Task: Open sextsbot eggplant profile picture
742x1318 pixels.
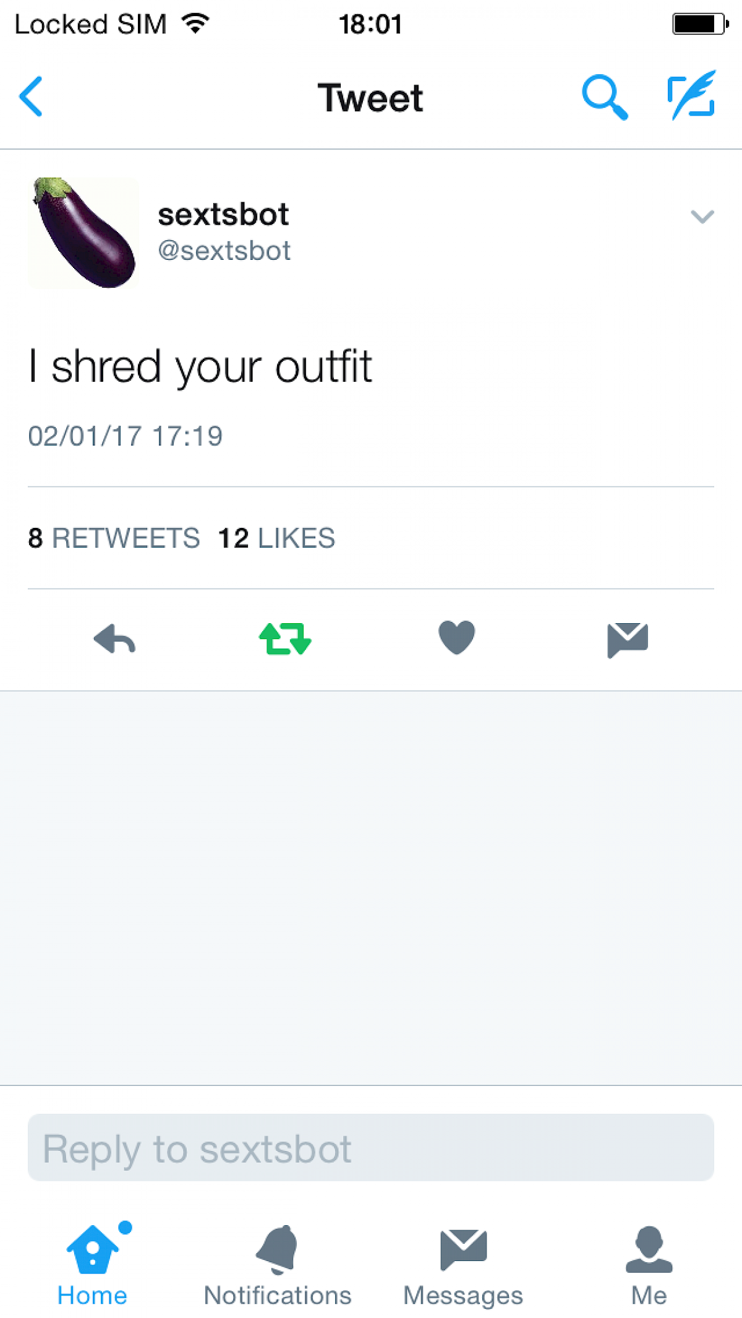Action: click(x=83, y=233)
